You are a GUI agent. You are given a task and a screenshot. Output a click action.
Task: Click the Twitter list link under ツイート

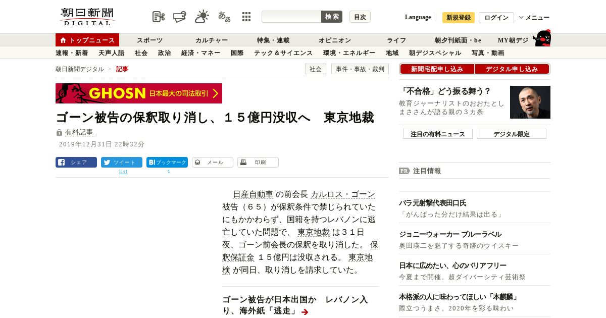click(x=123, y=172)
